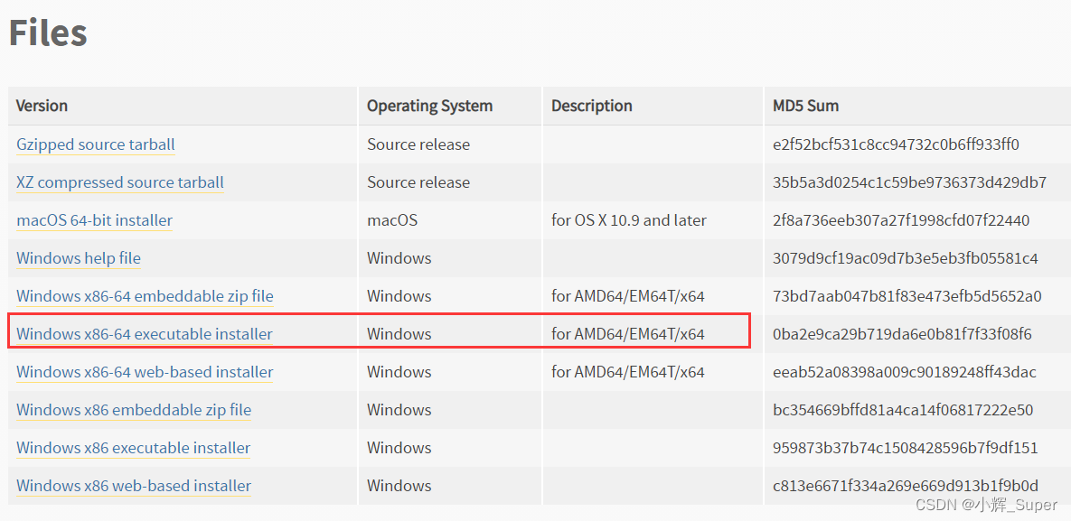The width and height of the screenshot is (1071, 521).
Task: Click the "for OS X 10.9 and later" description
Action: [x=629, y=220]
